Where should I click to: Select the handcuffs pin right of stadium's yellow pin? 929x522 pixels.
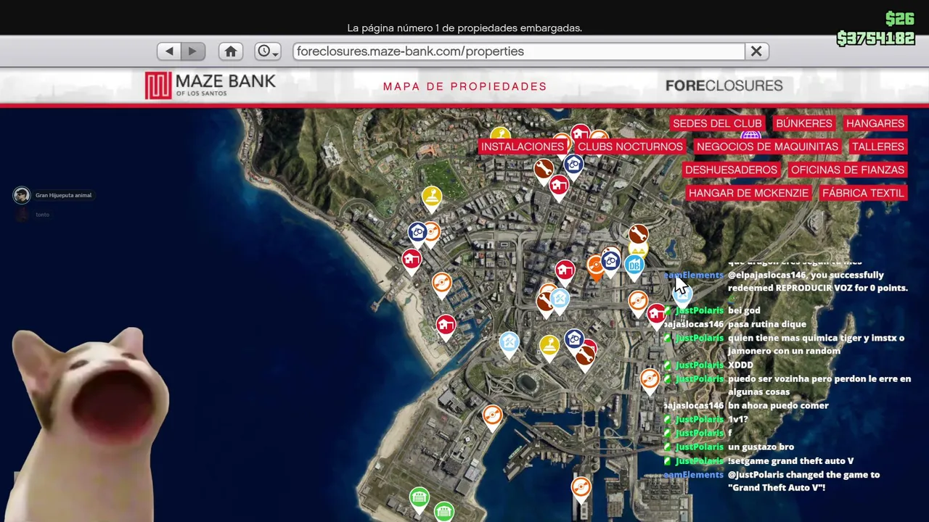click(574, 339)
